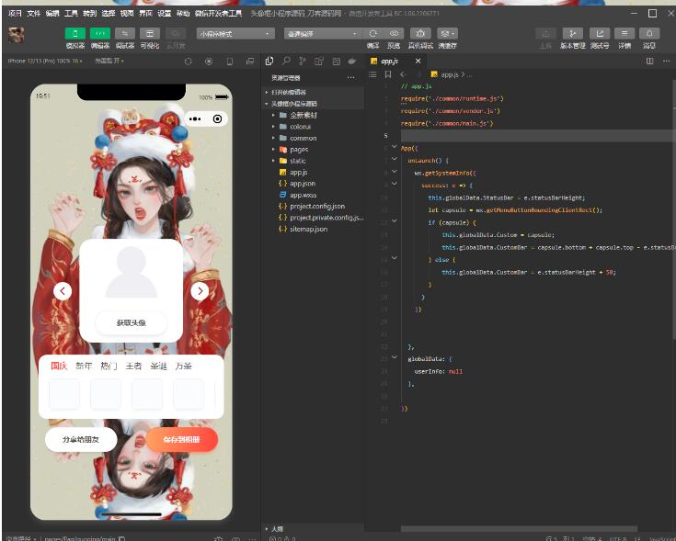This screenshot has width=676, height=541.
Task: Open 真机调试 remote debug icon
Action: [422, 34]
